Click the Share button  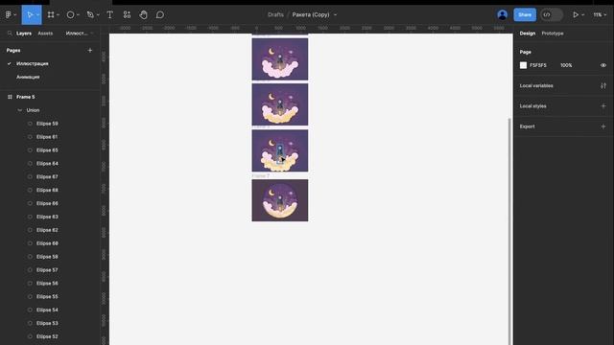click(x=525, y=15)
